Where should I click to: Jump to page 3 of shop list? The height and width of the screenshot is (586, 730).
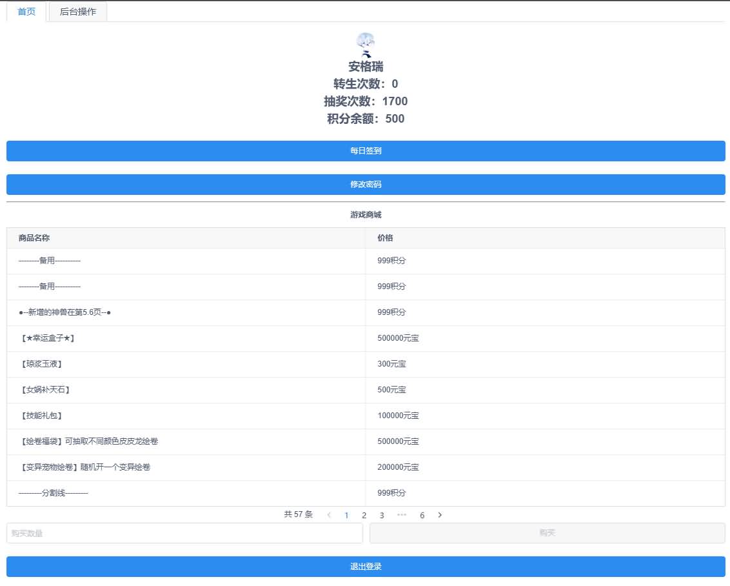[382, 515]
